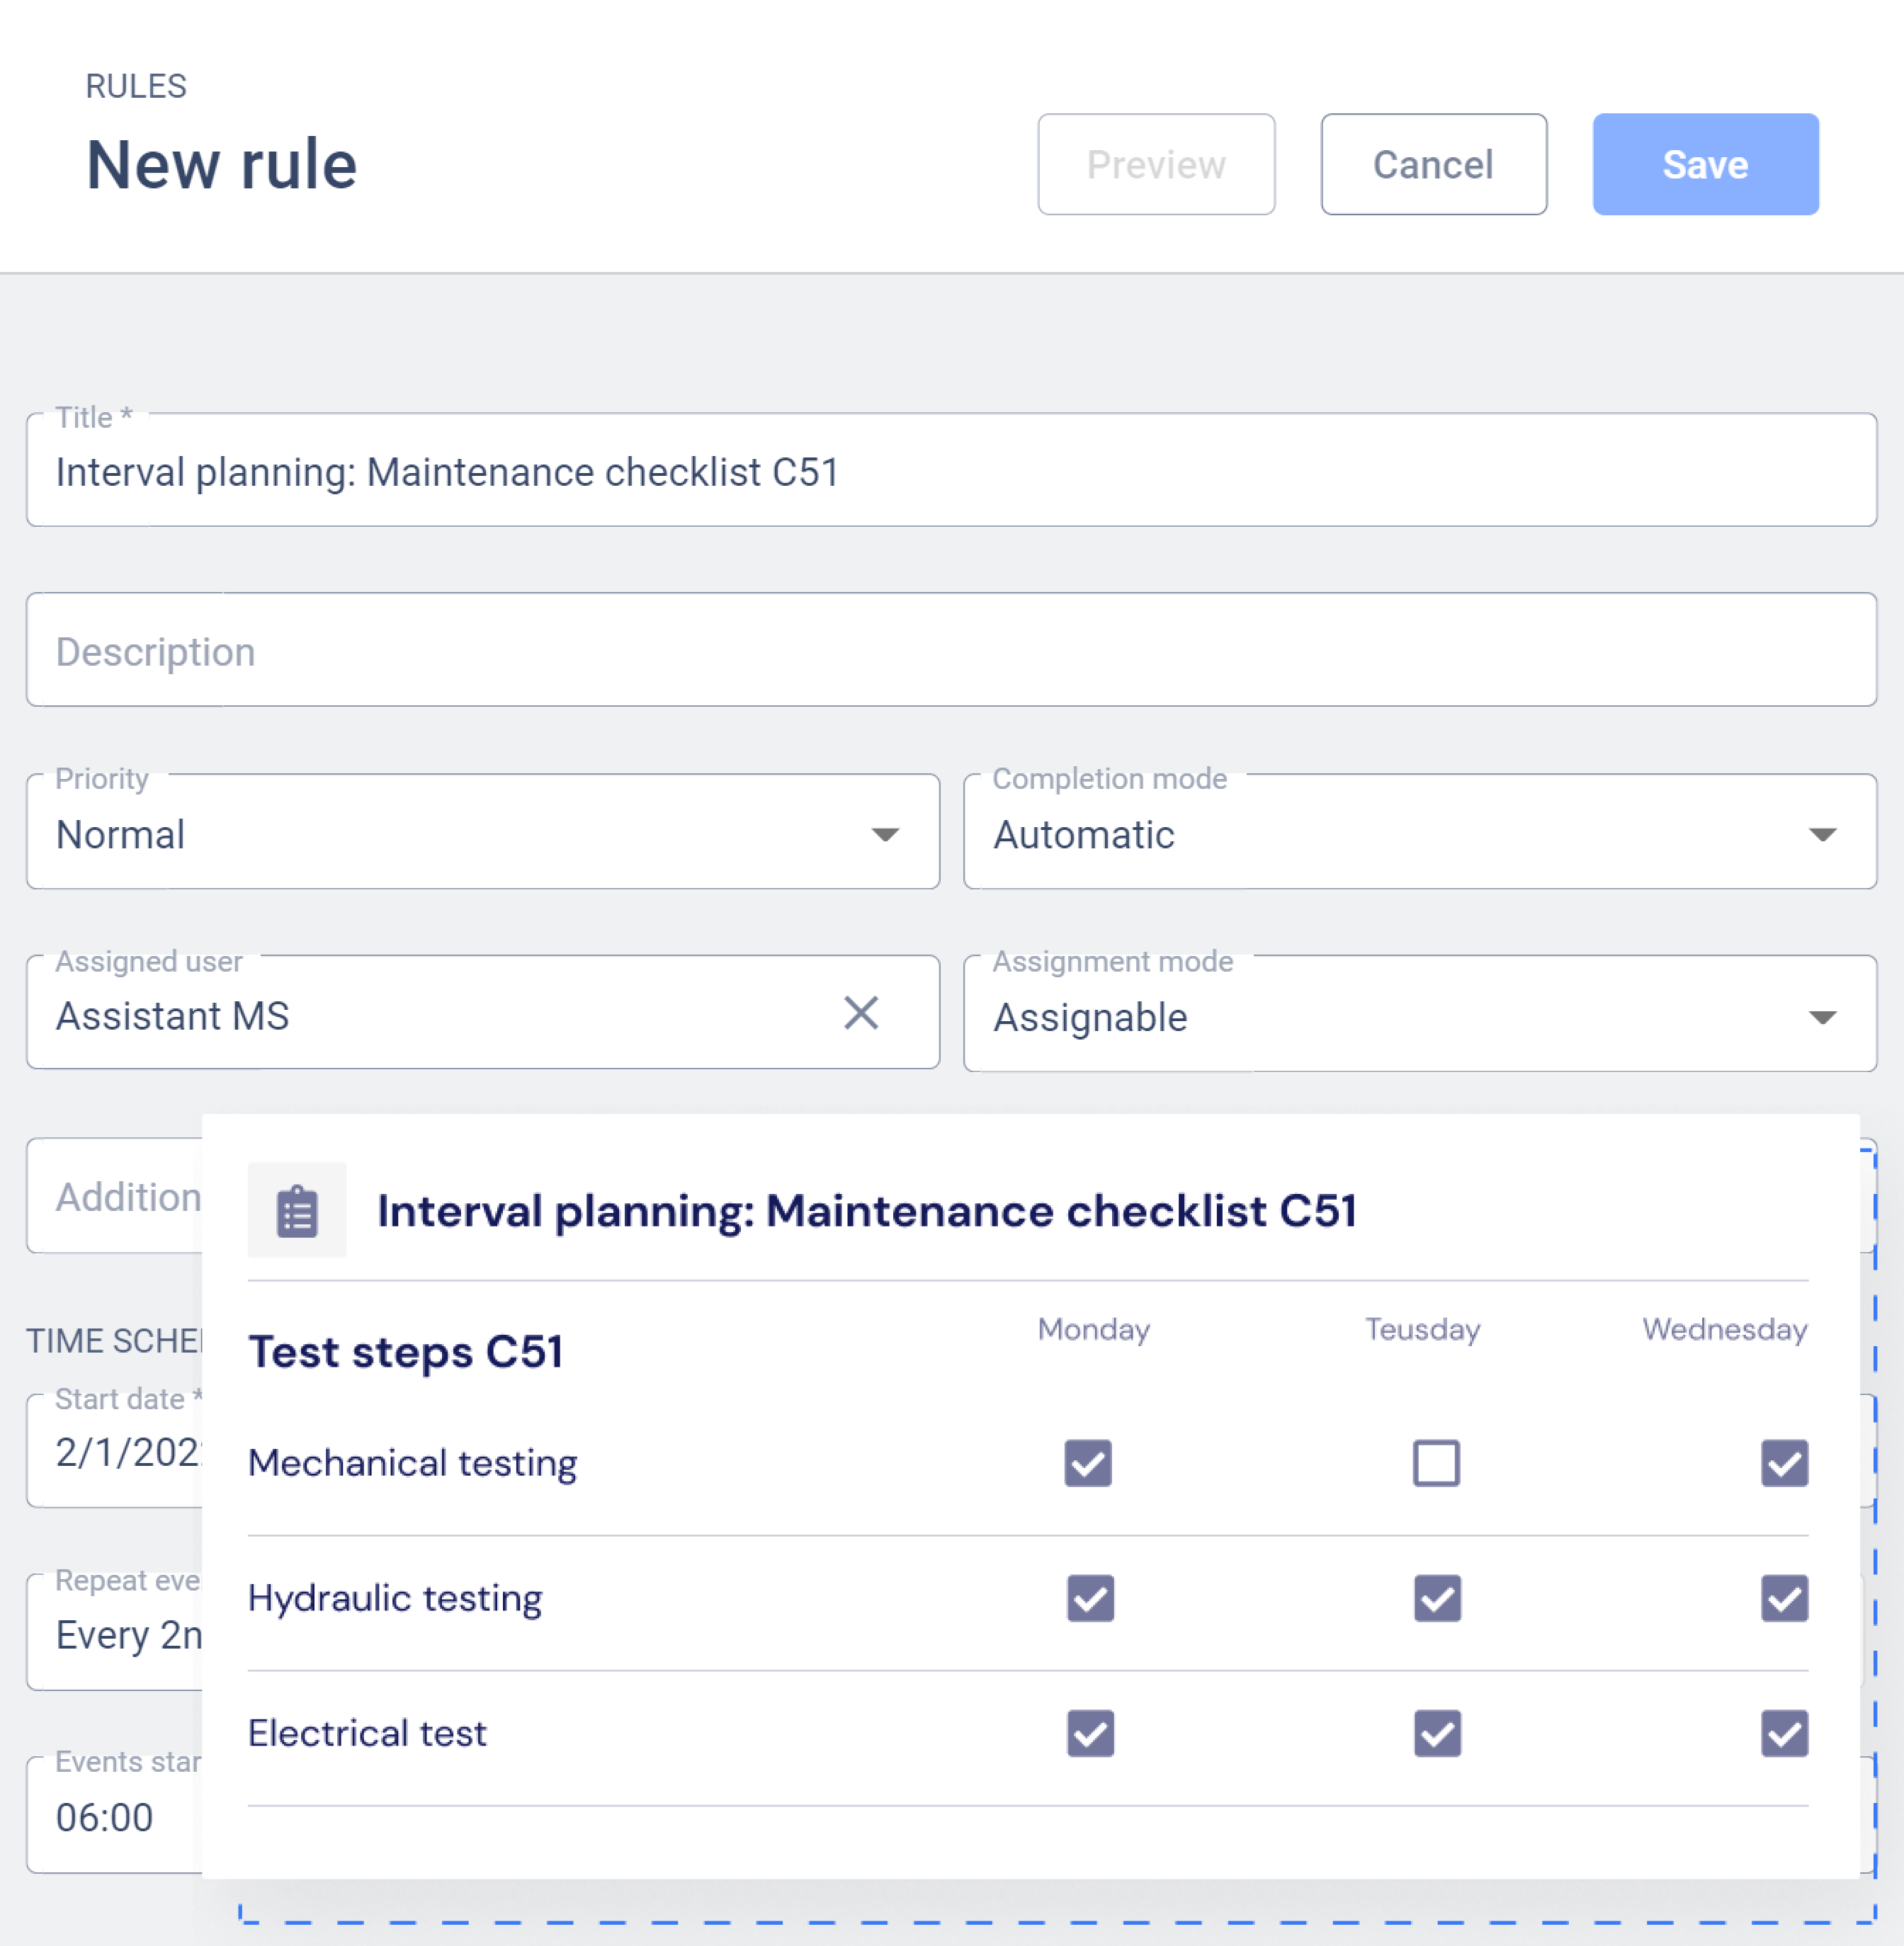Uncheck Mechanical testing for Wednesday
This screenshot has width=1904, height=1946.
[1785, 1464]
